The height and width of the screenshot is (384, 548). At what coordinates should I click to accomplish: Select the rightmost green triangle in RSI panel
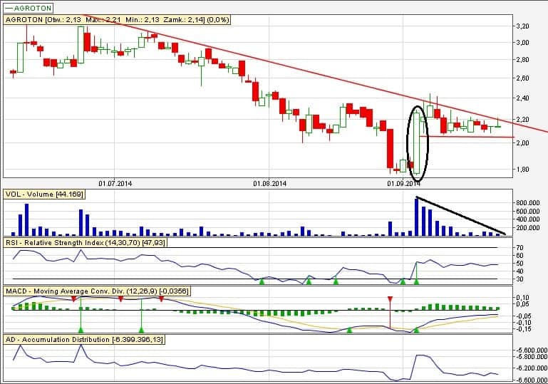pyautogui.click(x=417, y=282)
